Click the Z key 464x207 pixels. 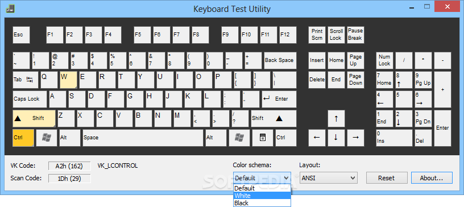67,118
